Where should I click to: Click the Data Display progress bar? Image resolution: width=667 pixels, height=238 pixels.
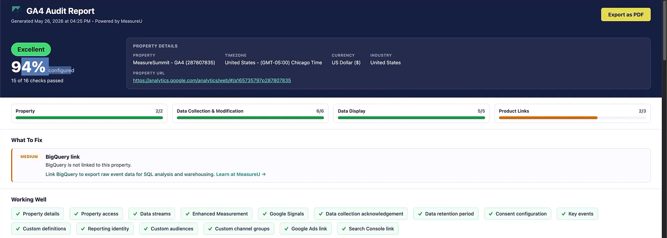coord(411,118)
